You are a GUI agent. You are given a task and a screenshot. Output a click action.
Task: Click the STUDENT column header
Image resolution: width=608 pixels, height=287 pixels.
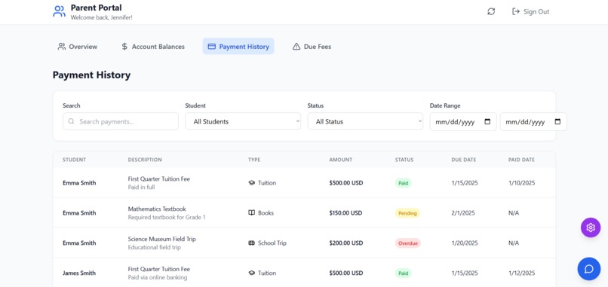pyautogui.click(x=75, y=160)
